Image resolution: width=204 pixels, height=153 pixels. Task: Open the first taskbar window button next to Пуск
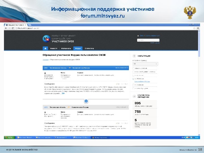tap(25, 137)
